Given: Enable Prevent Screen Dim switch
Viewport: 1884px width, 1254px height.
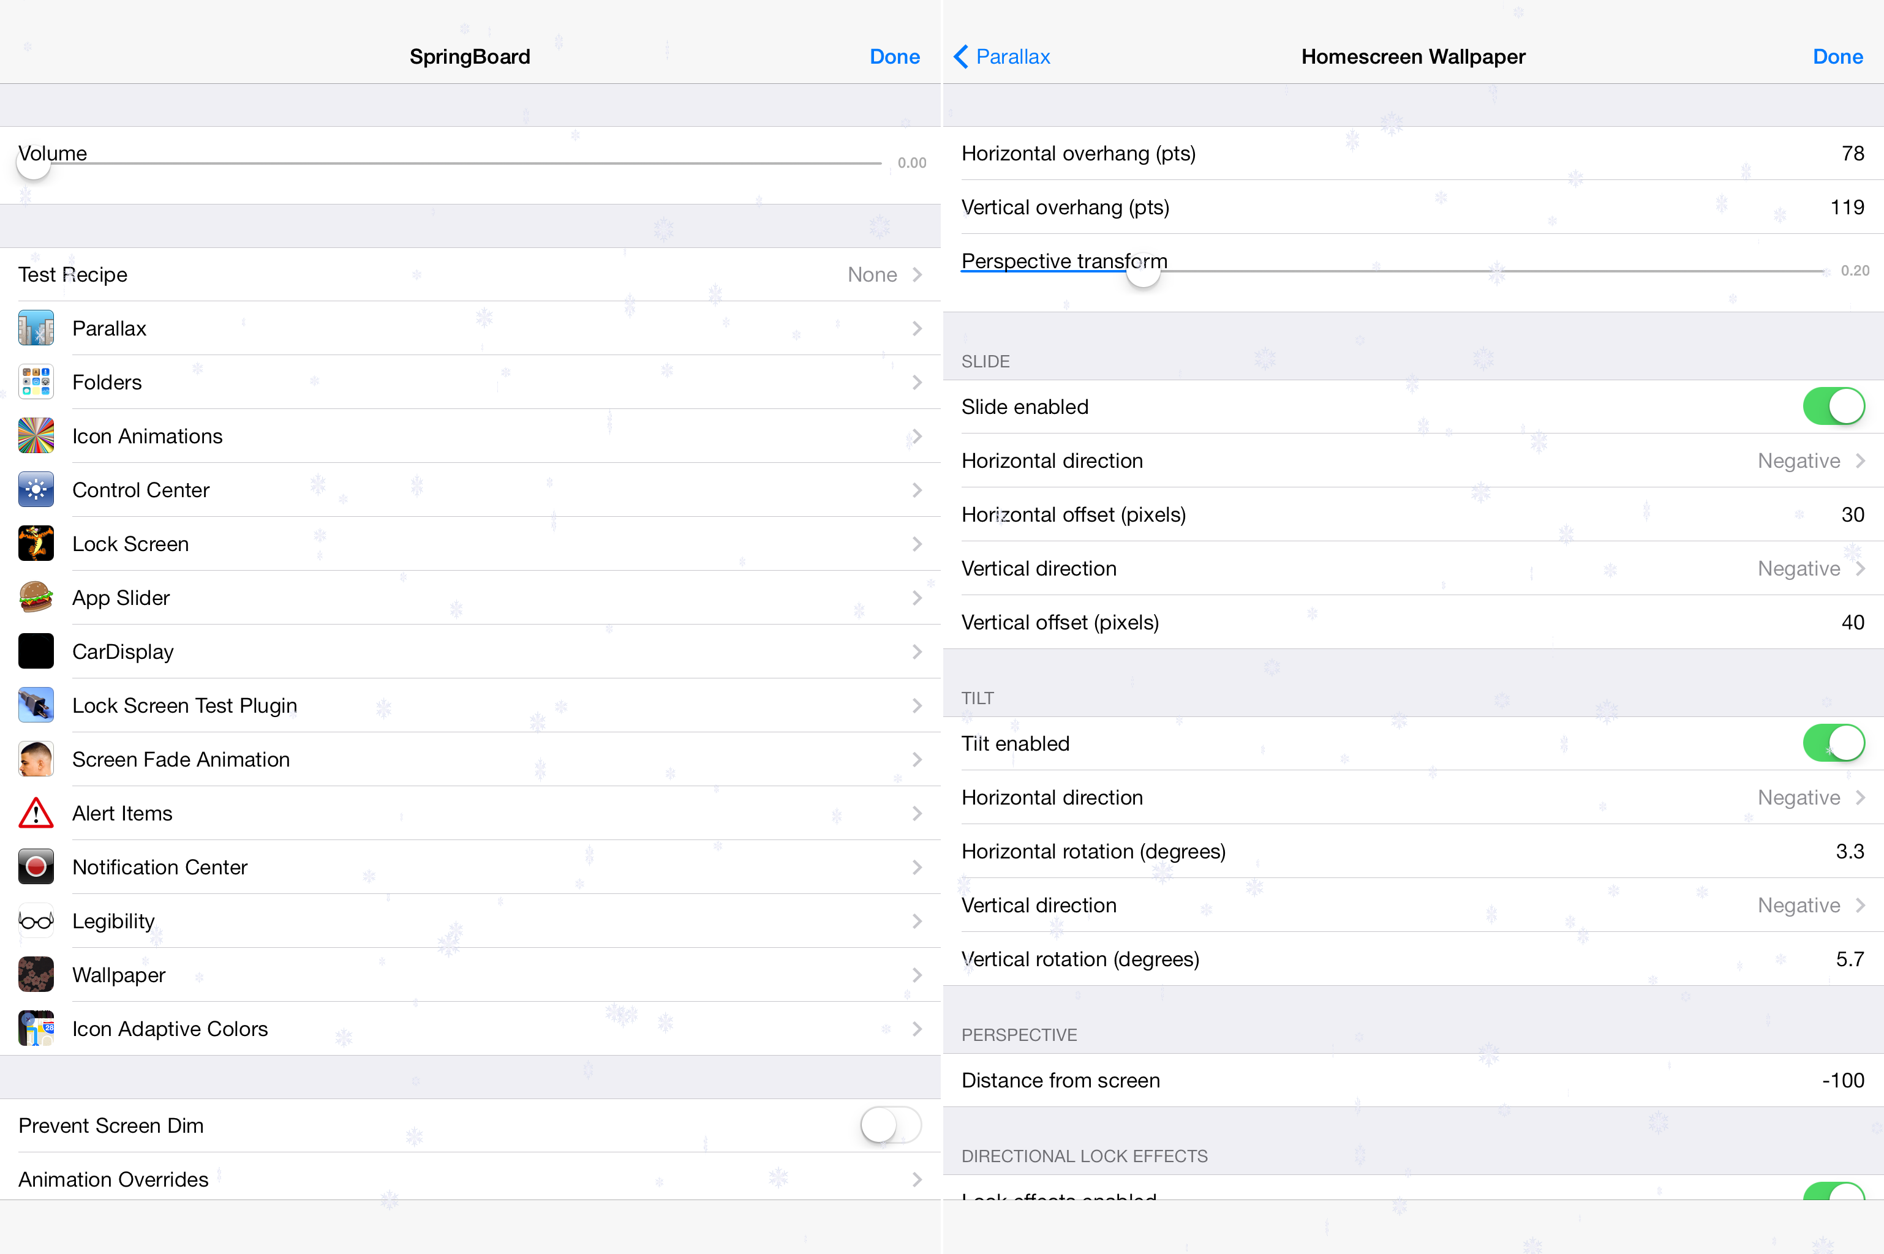Looking at the screenshot, I should 891,1125.
